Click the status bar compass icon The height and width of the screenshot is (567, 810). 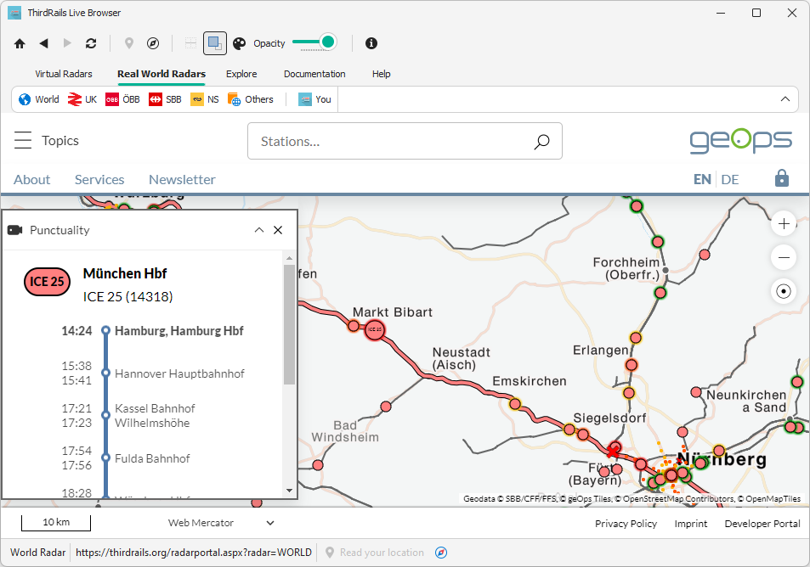440,553
